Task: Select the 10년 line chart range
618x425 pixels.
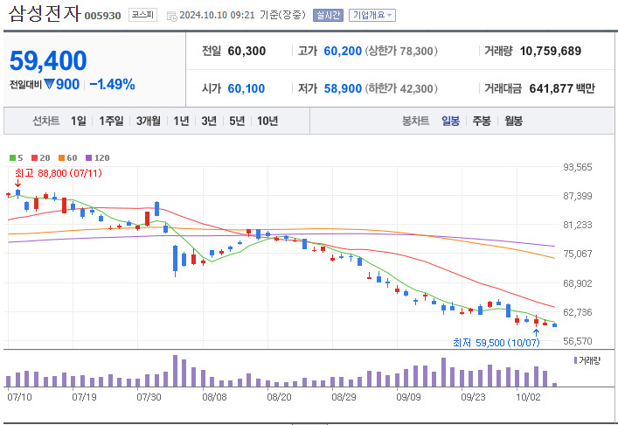Action: 267,122
